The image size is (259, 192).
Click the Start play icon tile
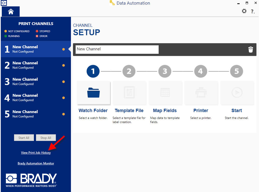(x=237, y=93)
